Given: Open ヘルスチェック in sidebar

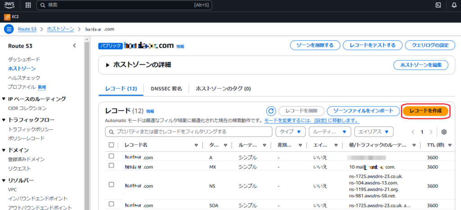Looking at the screenshot, I should click(24, 78).
